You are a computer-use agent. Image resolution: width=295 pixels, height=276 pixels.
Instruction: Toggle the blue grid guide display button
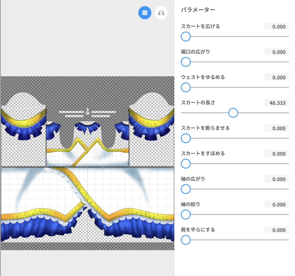coord(145,13)
